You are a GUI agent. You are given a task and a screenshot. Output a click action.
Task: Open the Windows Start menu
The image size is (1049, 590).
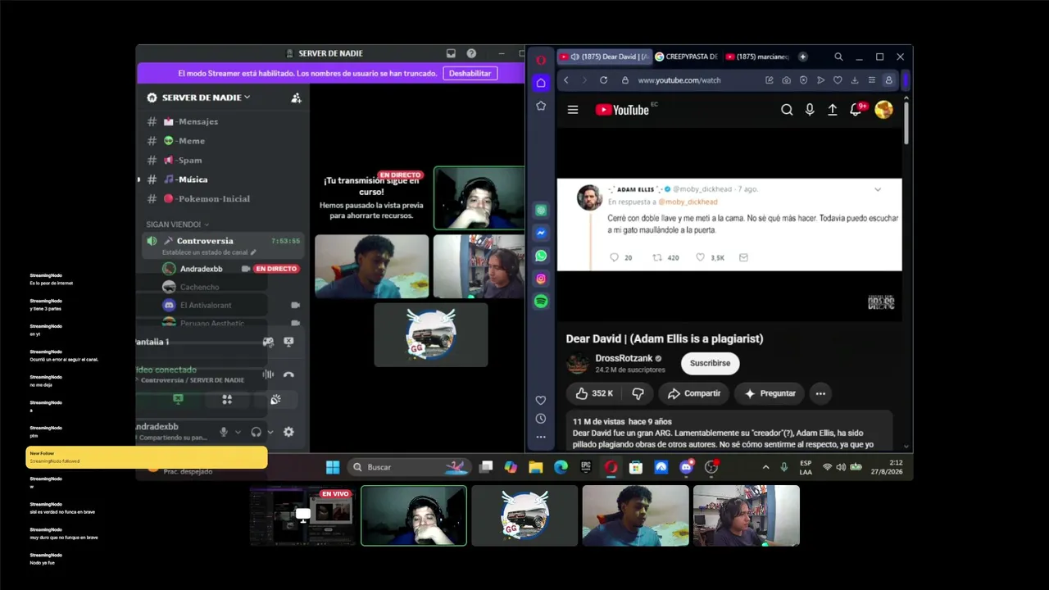click(333, 467)
